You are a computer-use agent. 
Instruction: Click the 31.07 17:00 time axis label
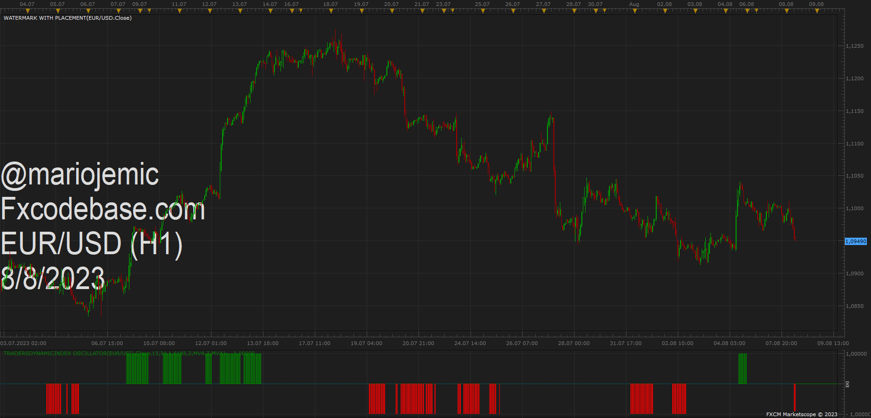pos(625,343)
